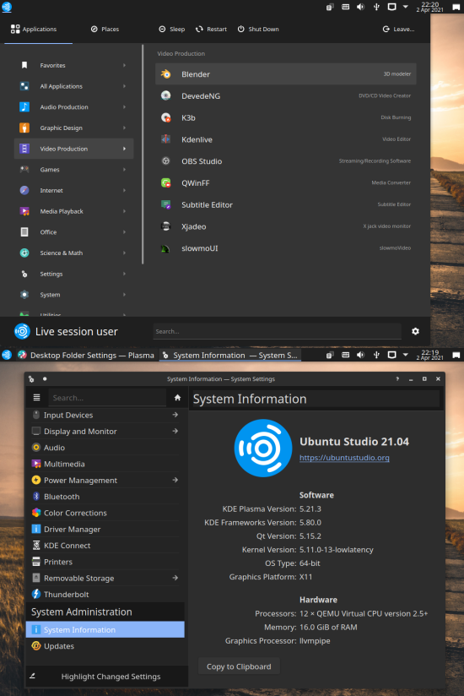Screen dimensions: 464x696
Task: Expand All Applications category
Action: click(73, 86)
